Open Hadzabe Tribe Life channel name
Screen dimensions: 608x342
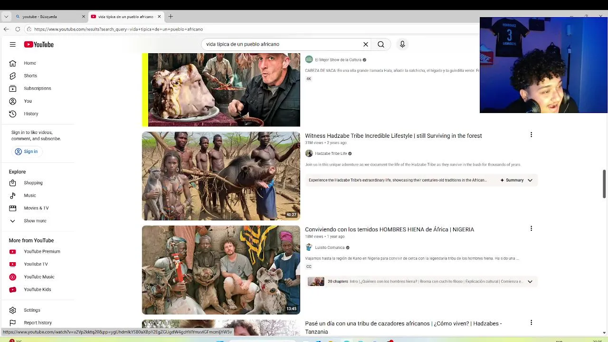click(x=331, y=153)
